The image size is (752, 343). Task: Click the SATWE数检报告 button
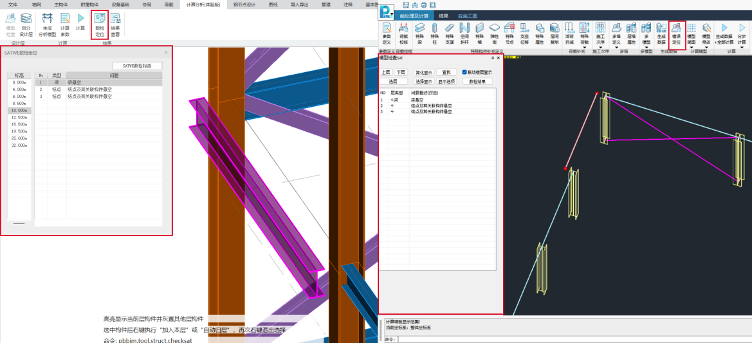coord(136,66)
